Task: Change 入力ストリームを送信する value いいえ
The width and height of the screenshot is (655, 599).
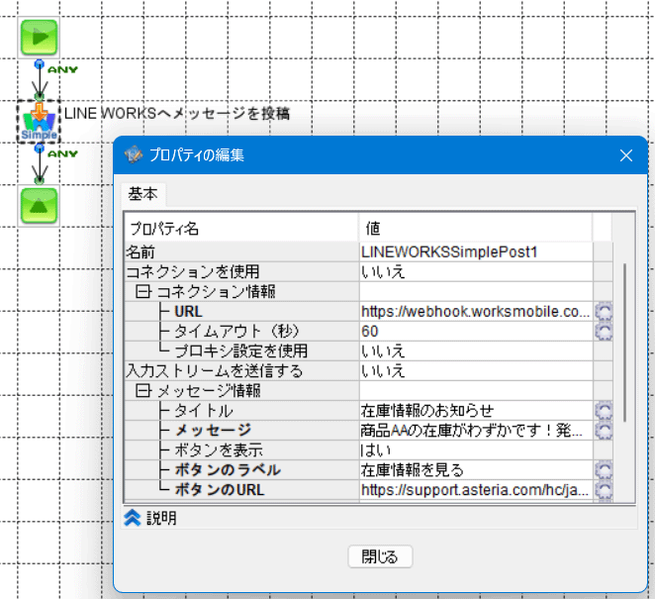Action: [x=476, y=370]
